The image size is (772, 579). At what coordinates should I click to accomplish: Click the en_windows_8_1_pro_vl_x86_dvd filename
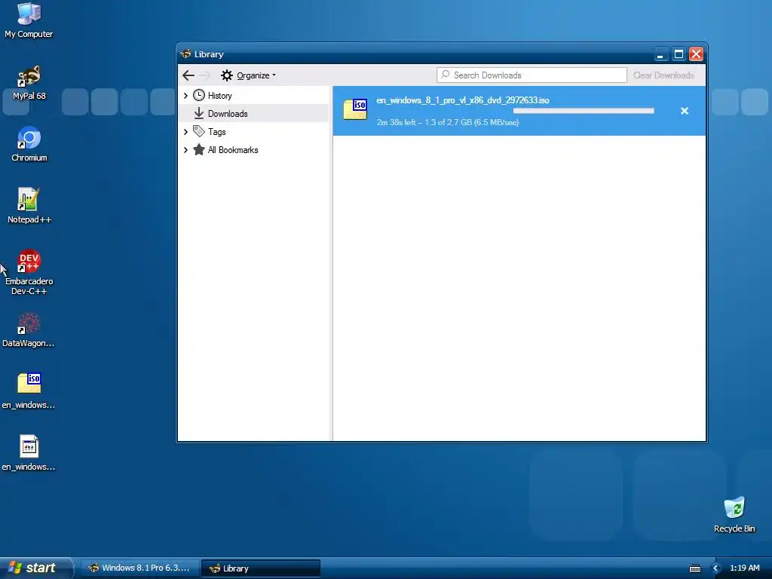462,100
